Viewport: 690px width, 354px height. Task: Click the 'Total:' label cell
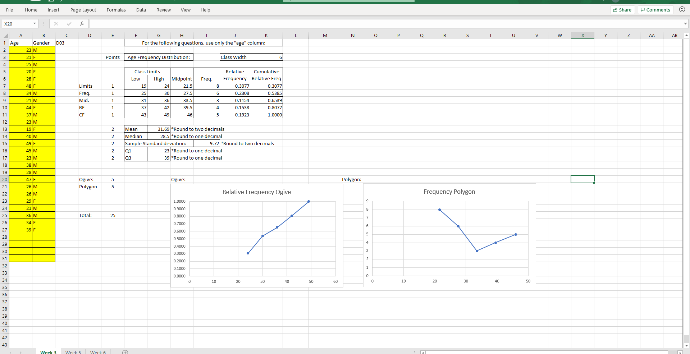(x=90, y=215)
